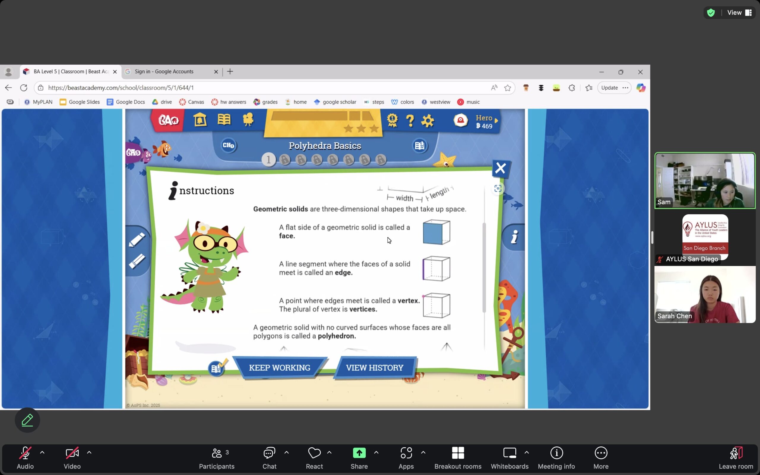Toggle the instructions info tab on right

click(514, 237)
